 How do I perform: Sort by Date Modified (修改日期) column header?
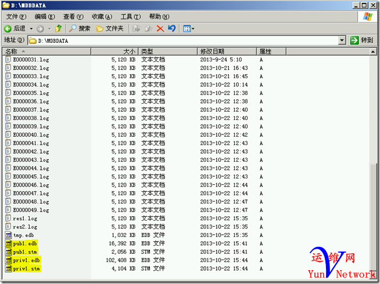(x=227, y=51)
